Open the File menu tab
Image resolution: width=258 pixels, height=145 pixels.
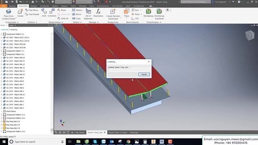coord(4,6)
